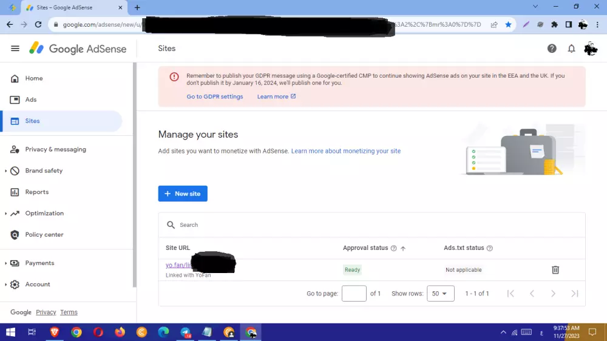Open the AdSense account avatar
607x341 pixels.
pos(591,49)
